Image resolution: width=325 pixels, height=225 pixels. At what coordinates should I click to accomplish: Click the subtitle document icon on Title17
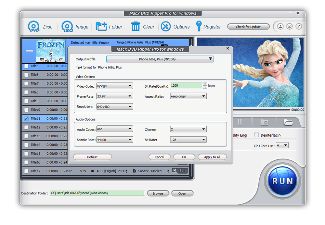pyautogui.click(x=134, y=171)
